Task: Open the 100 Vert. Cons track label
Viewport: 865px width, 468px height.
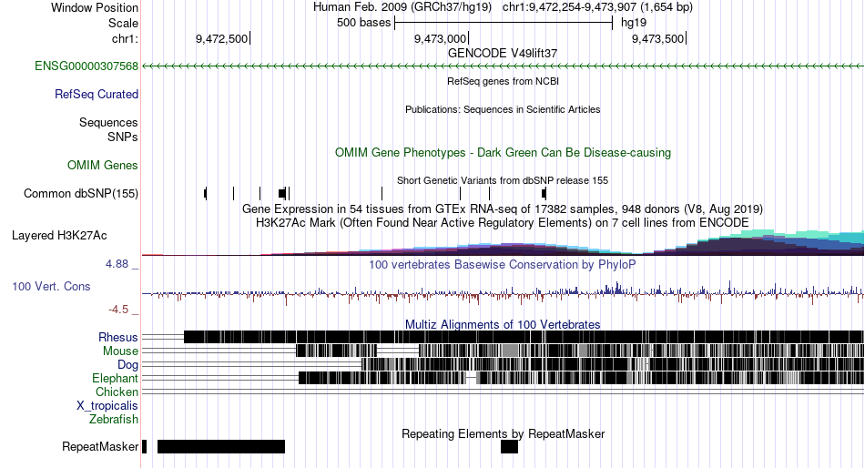Action: [x=51, y=287]
